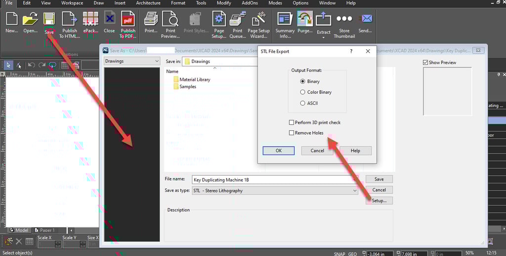Tick the Remove Holes checkbox
Screen dimensions: 506x256
click(292, 133)
